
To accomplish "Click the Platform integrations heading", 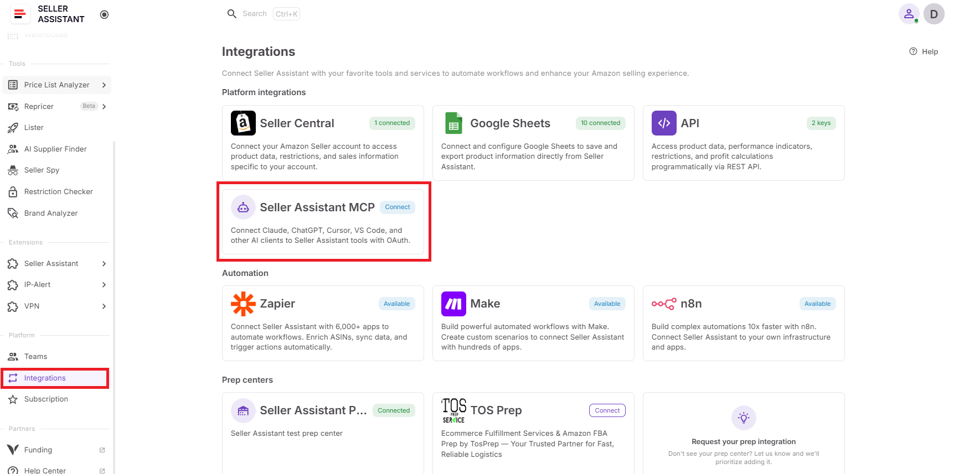I will [x=264, y=92].
